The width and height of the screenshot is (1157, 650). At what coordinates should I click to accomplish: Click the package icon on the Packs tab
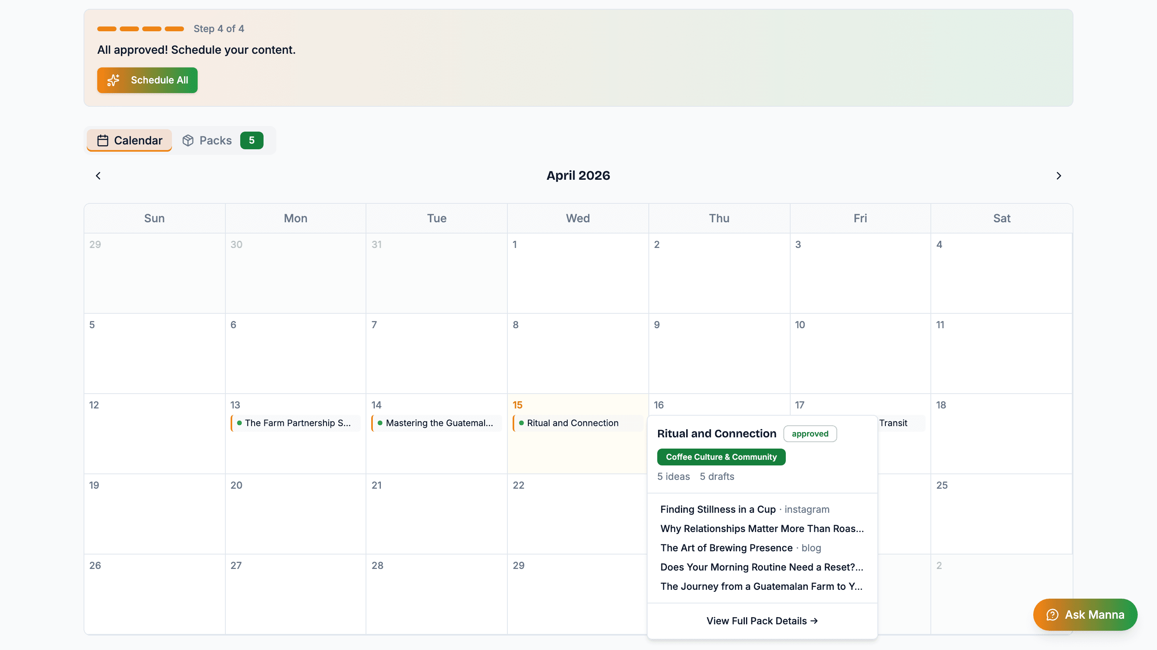188,140
